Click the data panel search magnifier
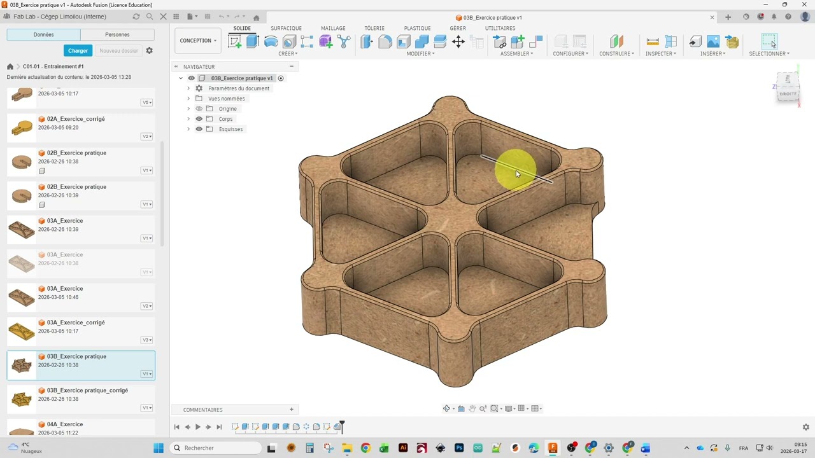815x458 pixels. tap(150, 17)
